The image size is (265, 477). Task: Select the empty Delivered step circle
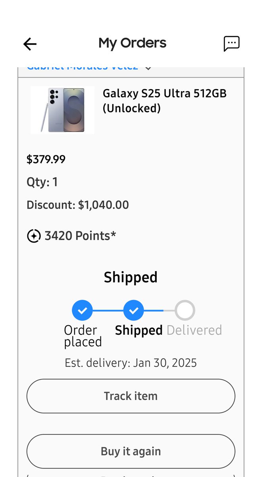(x=185, y=310)
